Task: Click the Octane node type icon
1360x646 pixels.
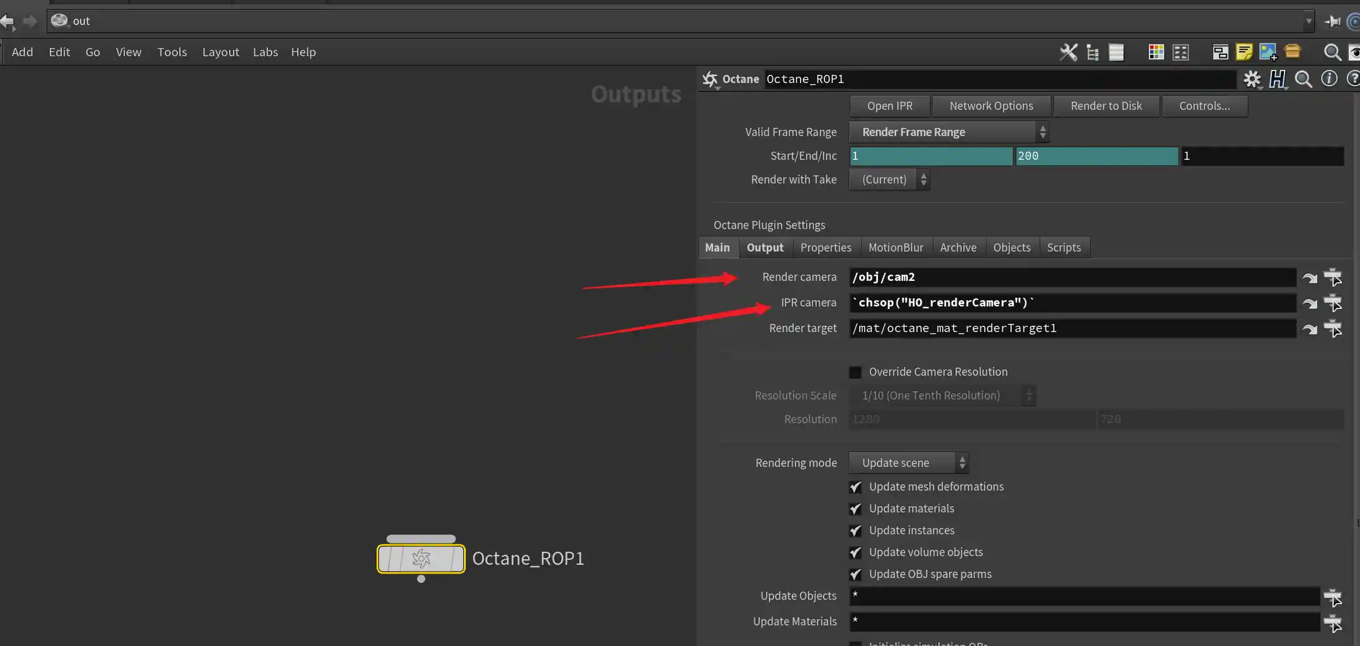Action: point(710,79)
